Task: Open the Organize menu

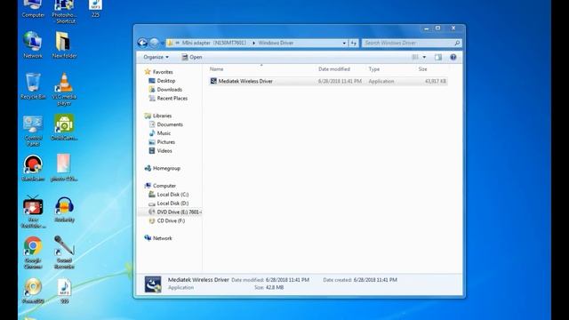Action: (x=156, y=57)
